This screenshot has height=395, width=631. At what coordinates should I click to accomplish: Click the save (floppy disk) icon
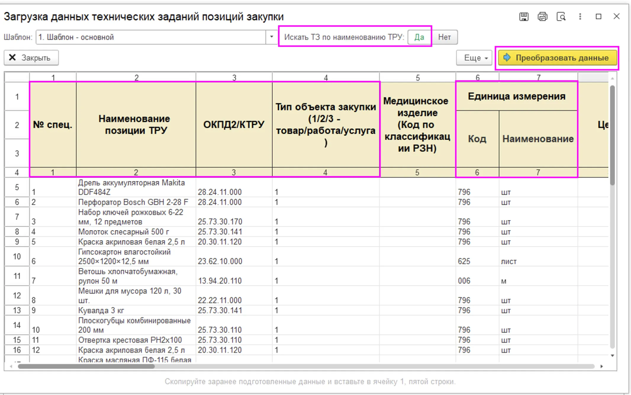click(x=524, y=17)
